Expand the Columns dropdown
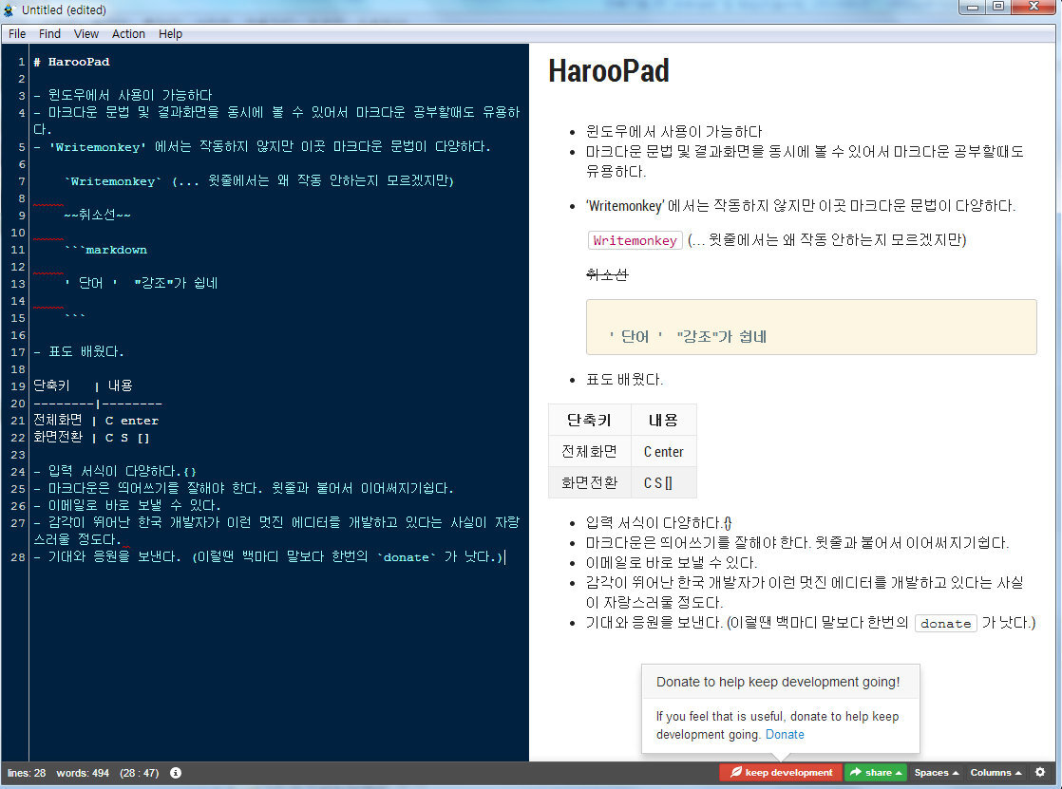Image resolution: width=1062 pixels, height=789 pixels. pos(996,773)
